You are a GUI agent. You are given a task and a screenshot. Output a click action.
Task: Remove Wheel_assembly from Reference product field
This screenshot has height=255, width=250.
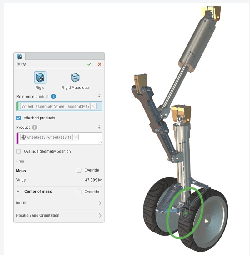[x=93, y=106]
